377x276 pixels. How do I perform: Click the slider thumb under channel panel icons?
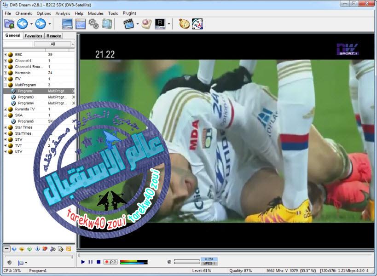tap(72, 257)
